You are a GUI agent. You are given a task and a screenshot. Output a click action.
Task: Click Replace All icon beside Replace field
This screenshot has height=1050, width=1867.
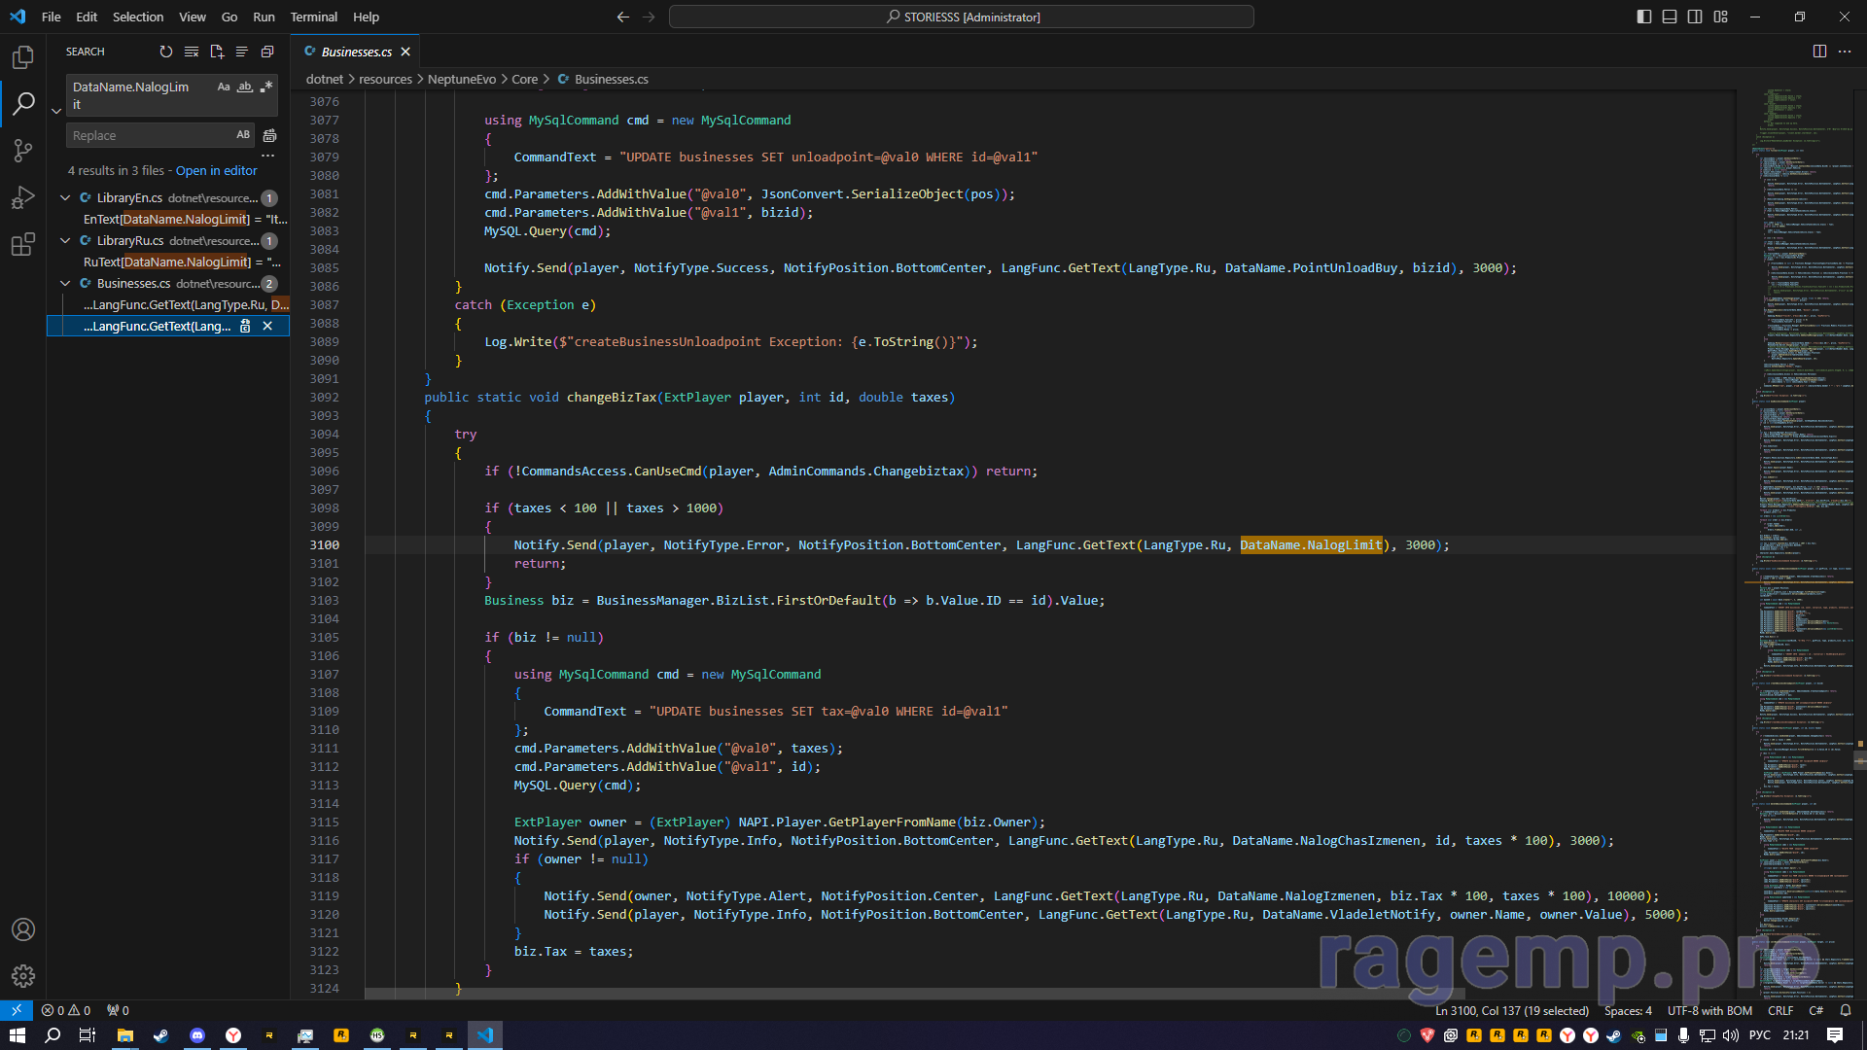point(270,135)
